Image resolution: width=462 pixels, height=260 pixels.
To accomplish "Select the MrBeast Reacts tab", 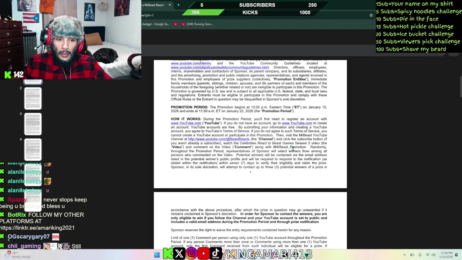I will 154,5.
